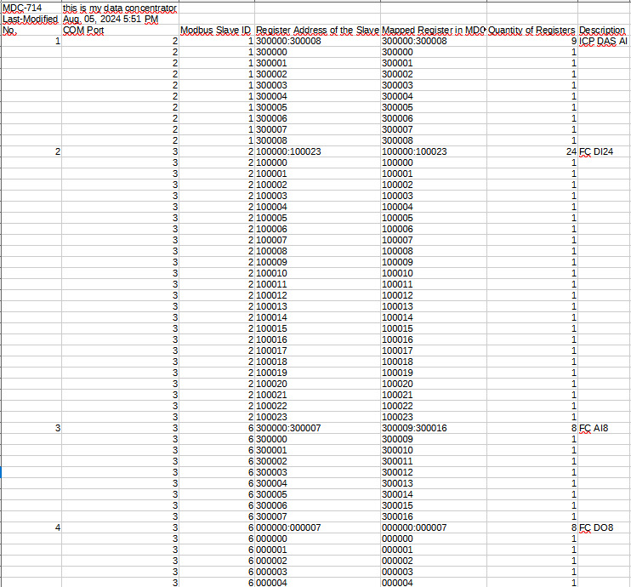Viewport: 631px width, 587px height.
Task: Click 'Register Address of the Slave' header
Action: coord(317,30)
